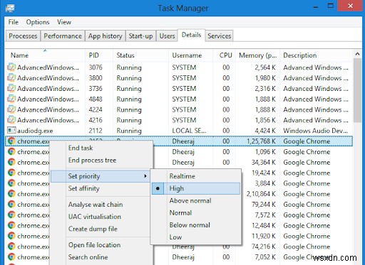Click Chrome icon in the 19,424 K row
This screenshot has width=365, height=265.
(x=11, y=173)
